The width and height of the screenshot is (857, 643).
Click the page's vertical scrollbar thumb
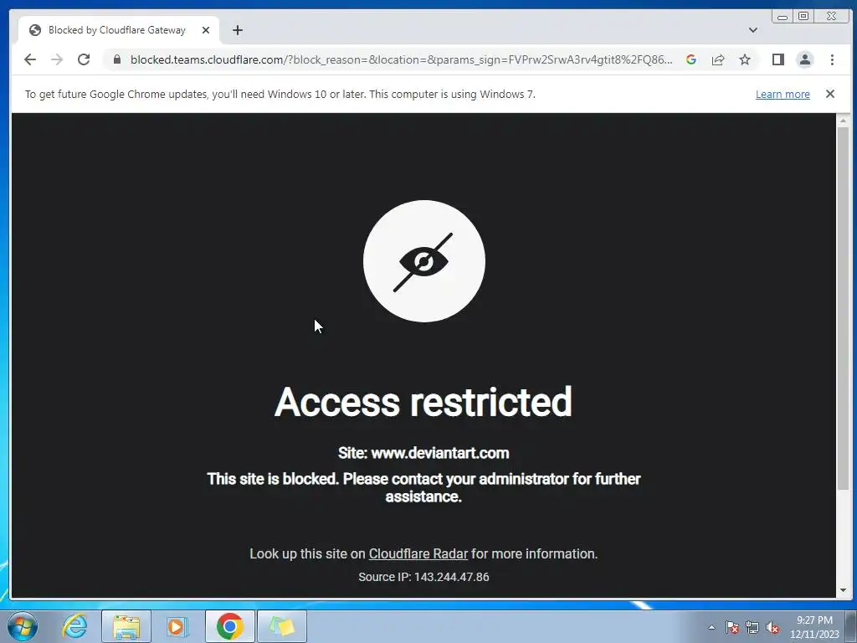click(x=843, y=307)
